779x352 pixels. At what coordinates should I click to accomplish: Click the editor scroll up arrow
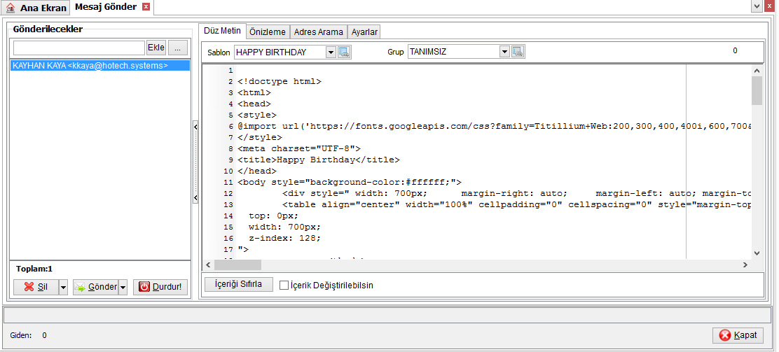pyautogui.click(x=757, y=71)
